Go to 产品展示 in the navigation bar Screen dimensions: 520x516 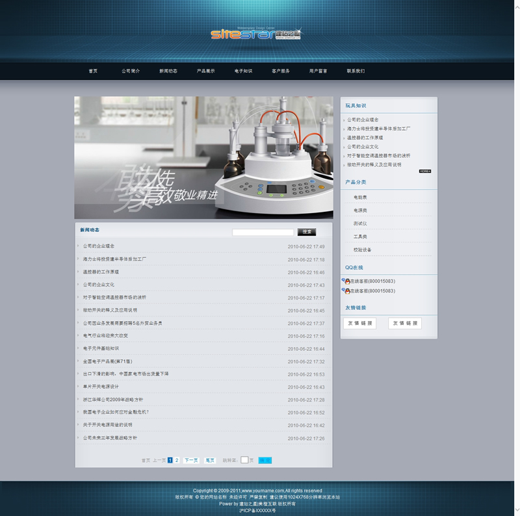tap(205, 71)
